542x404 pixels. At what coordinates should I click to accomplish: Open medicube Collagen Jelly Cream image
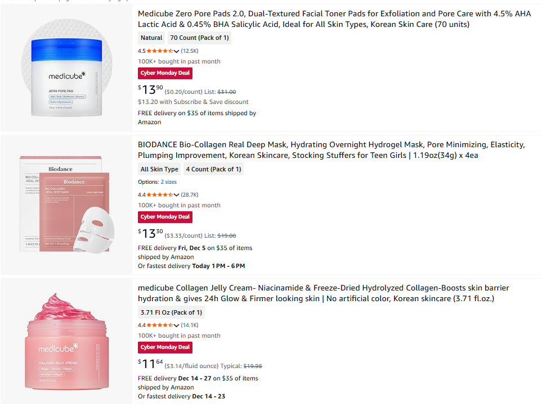pyautogui.click(x=67, y=341)
